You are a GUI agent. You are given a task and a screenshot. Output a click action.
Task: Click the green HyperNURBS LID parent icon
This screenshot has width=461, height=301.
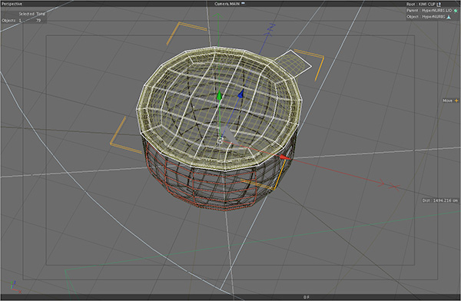click(x=456, y=11)
